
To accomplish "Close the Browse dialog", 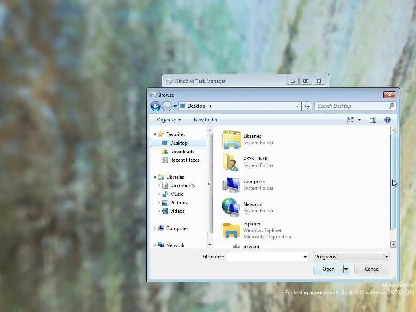I will [390, 95].
